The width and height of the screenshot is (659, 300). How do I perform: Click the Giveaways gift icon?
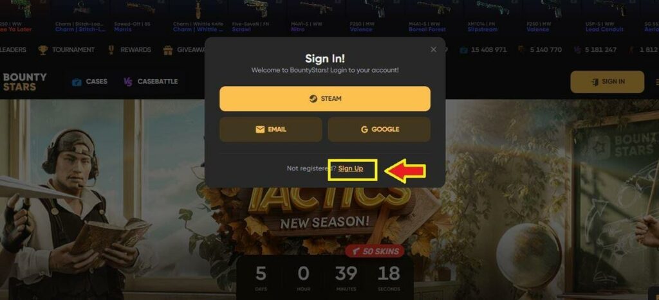[x=168, y=50]
